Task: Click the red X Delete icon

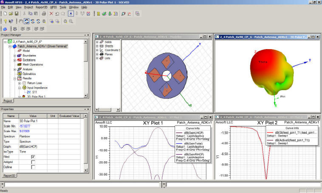Action: 51,14
